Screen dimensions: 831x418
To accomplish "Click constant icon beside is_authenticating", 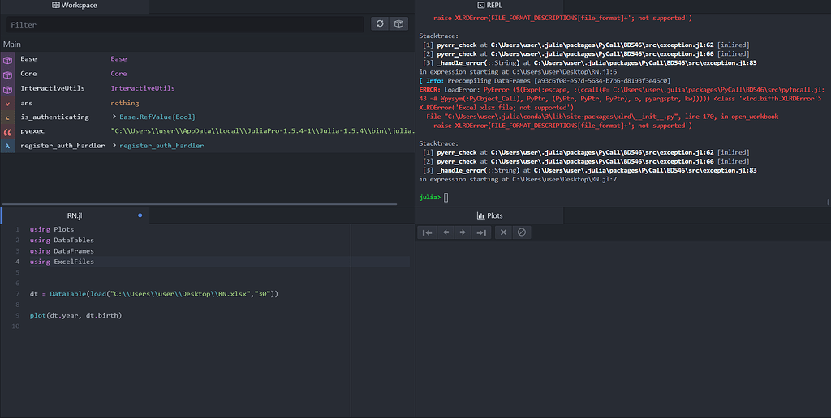I will pos(7,117).
